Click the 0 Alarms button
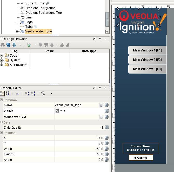 tap(141, 157)
